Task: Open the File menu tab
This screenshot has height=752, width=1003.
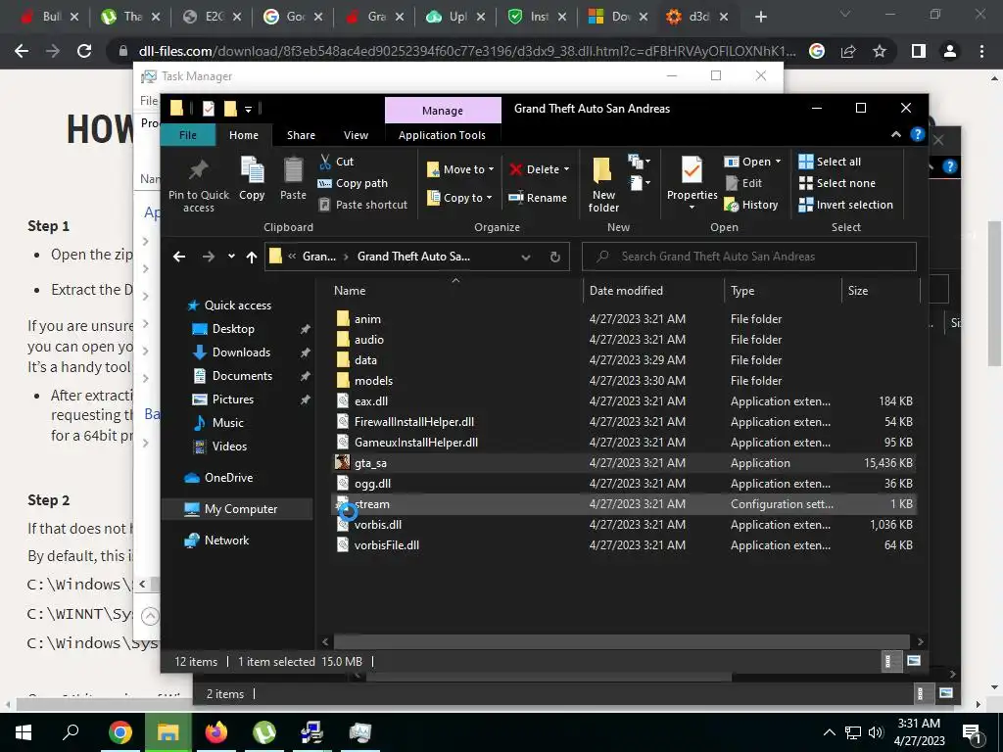Action: coord(188,135)
